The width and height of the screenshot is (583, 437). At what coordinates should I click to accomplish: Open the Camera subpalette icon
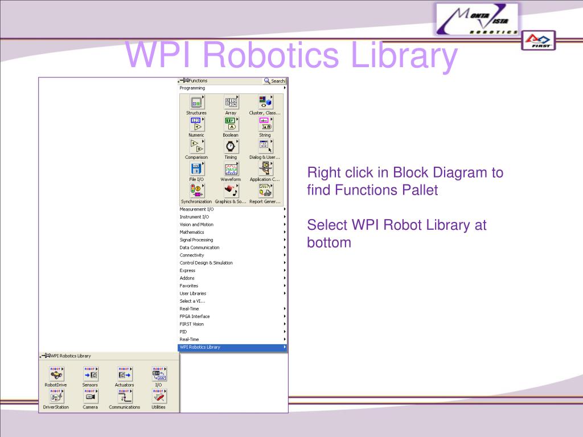(x=91, y=397)
